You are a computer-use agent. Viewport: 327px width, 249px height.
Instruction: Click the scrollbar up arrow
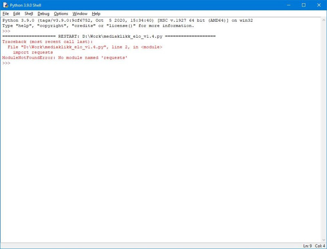click(324, 20)
